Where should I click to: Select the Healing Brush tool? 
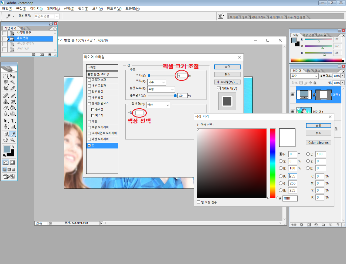6,96
